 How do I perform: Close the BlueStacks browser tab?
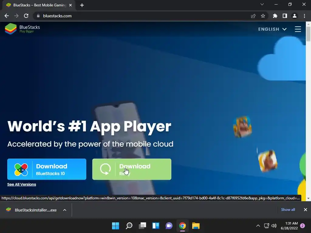pos(70,5)
